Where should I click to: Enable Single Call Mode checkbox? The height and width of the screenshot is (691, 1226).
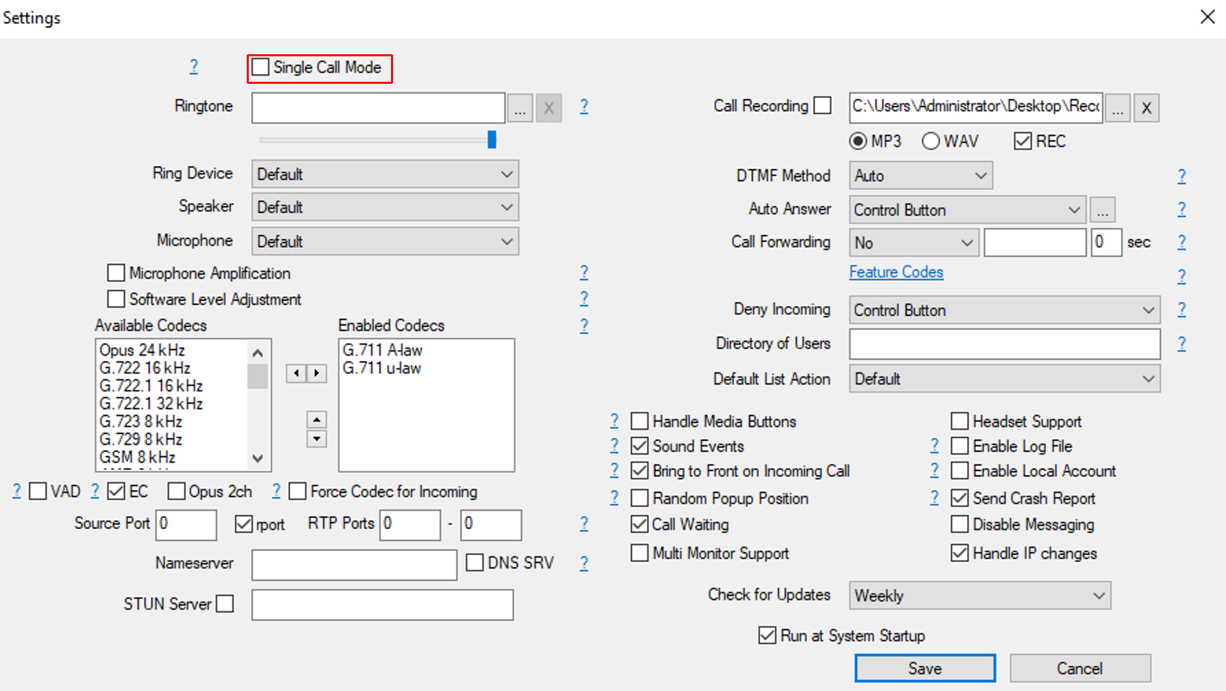point(260,67)
